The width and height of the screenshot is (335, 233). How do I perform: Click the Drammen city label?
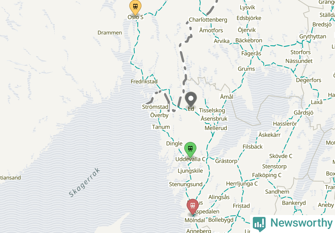point(110,33)
